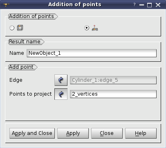The width and height of the screenshot is (166, 148).
Task: Click into the NewObject_1 name field
Action: click(x=92, y=53)
